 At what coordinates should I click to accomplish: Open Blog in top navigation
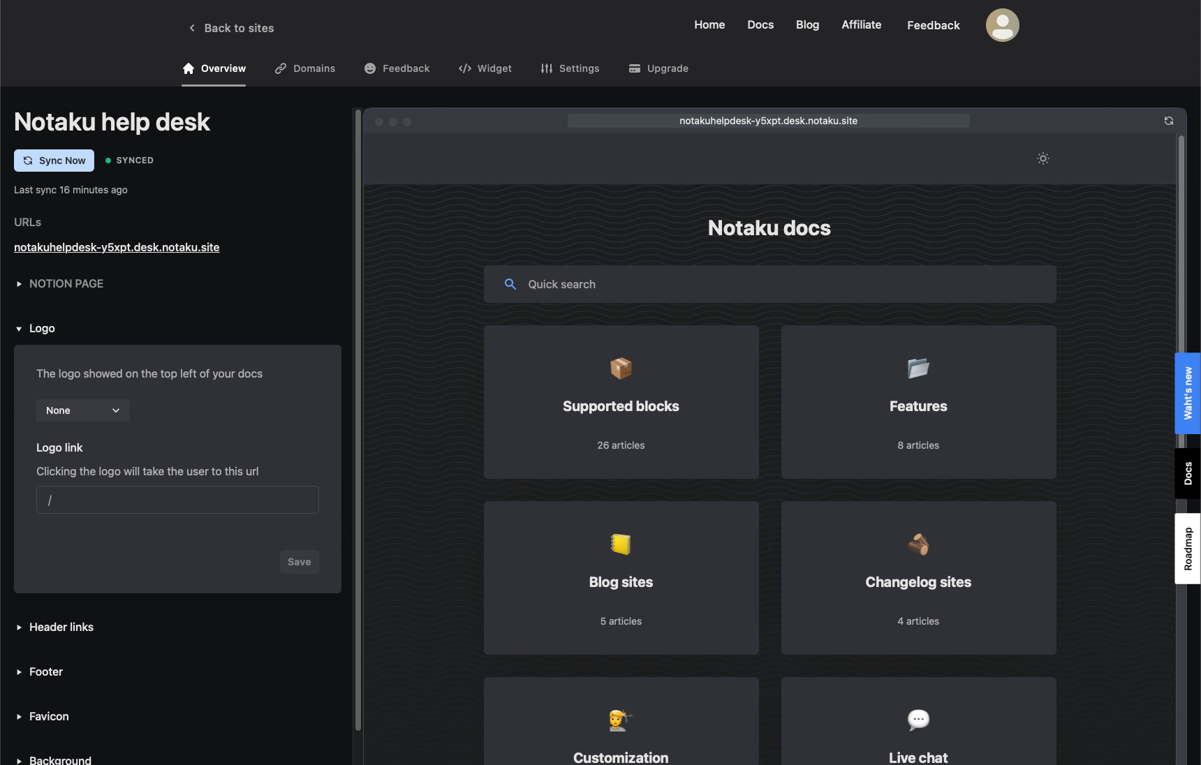(807, 25)
